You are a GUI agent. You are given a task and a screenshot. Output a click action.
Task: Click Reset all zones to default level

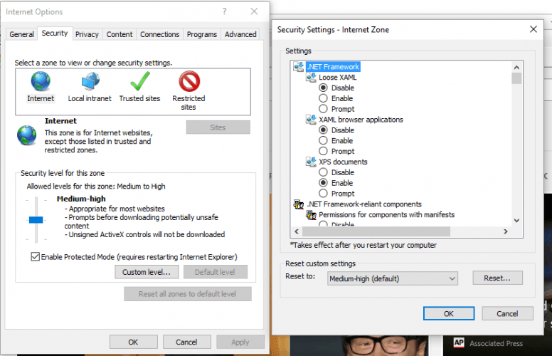[188, 294]
